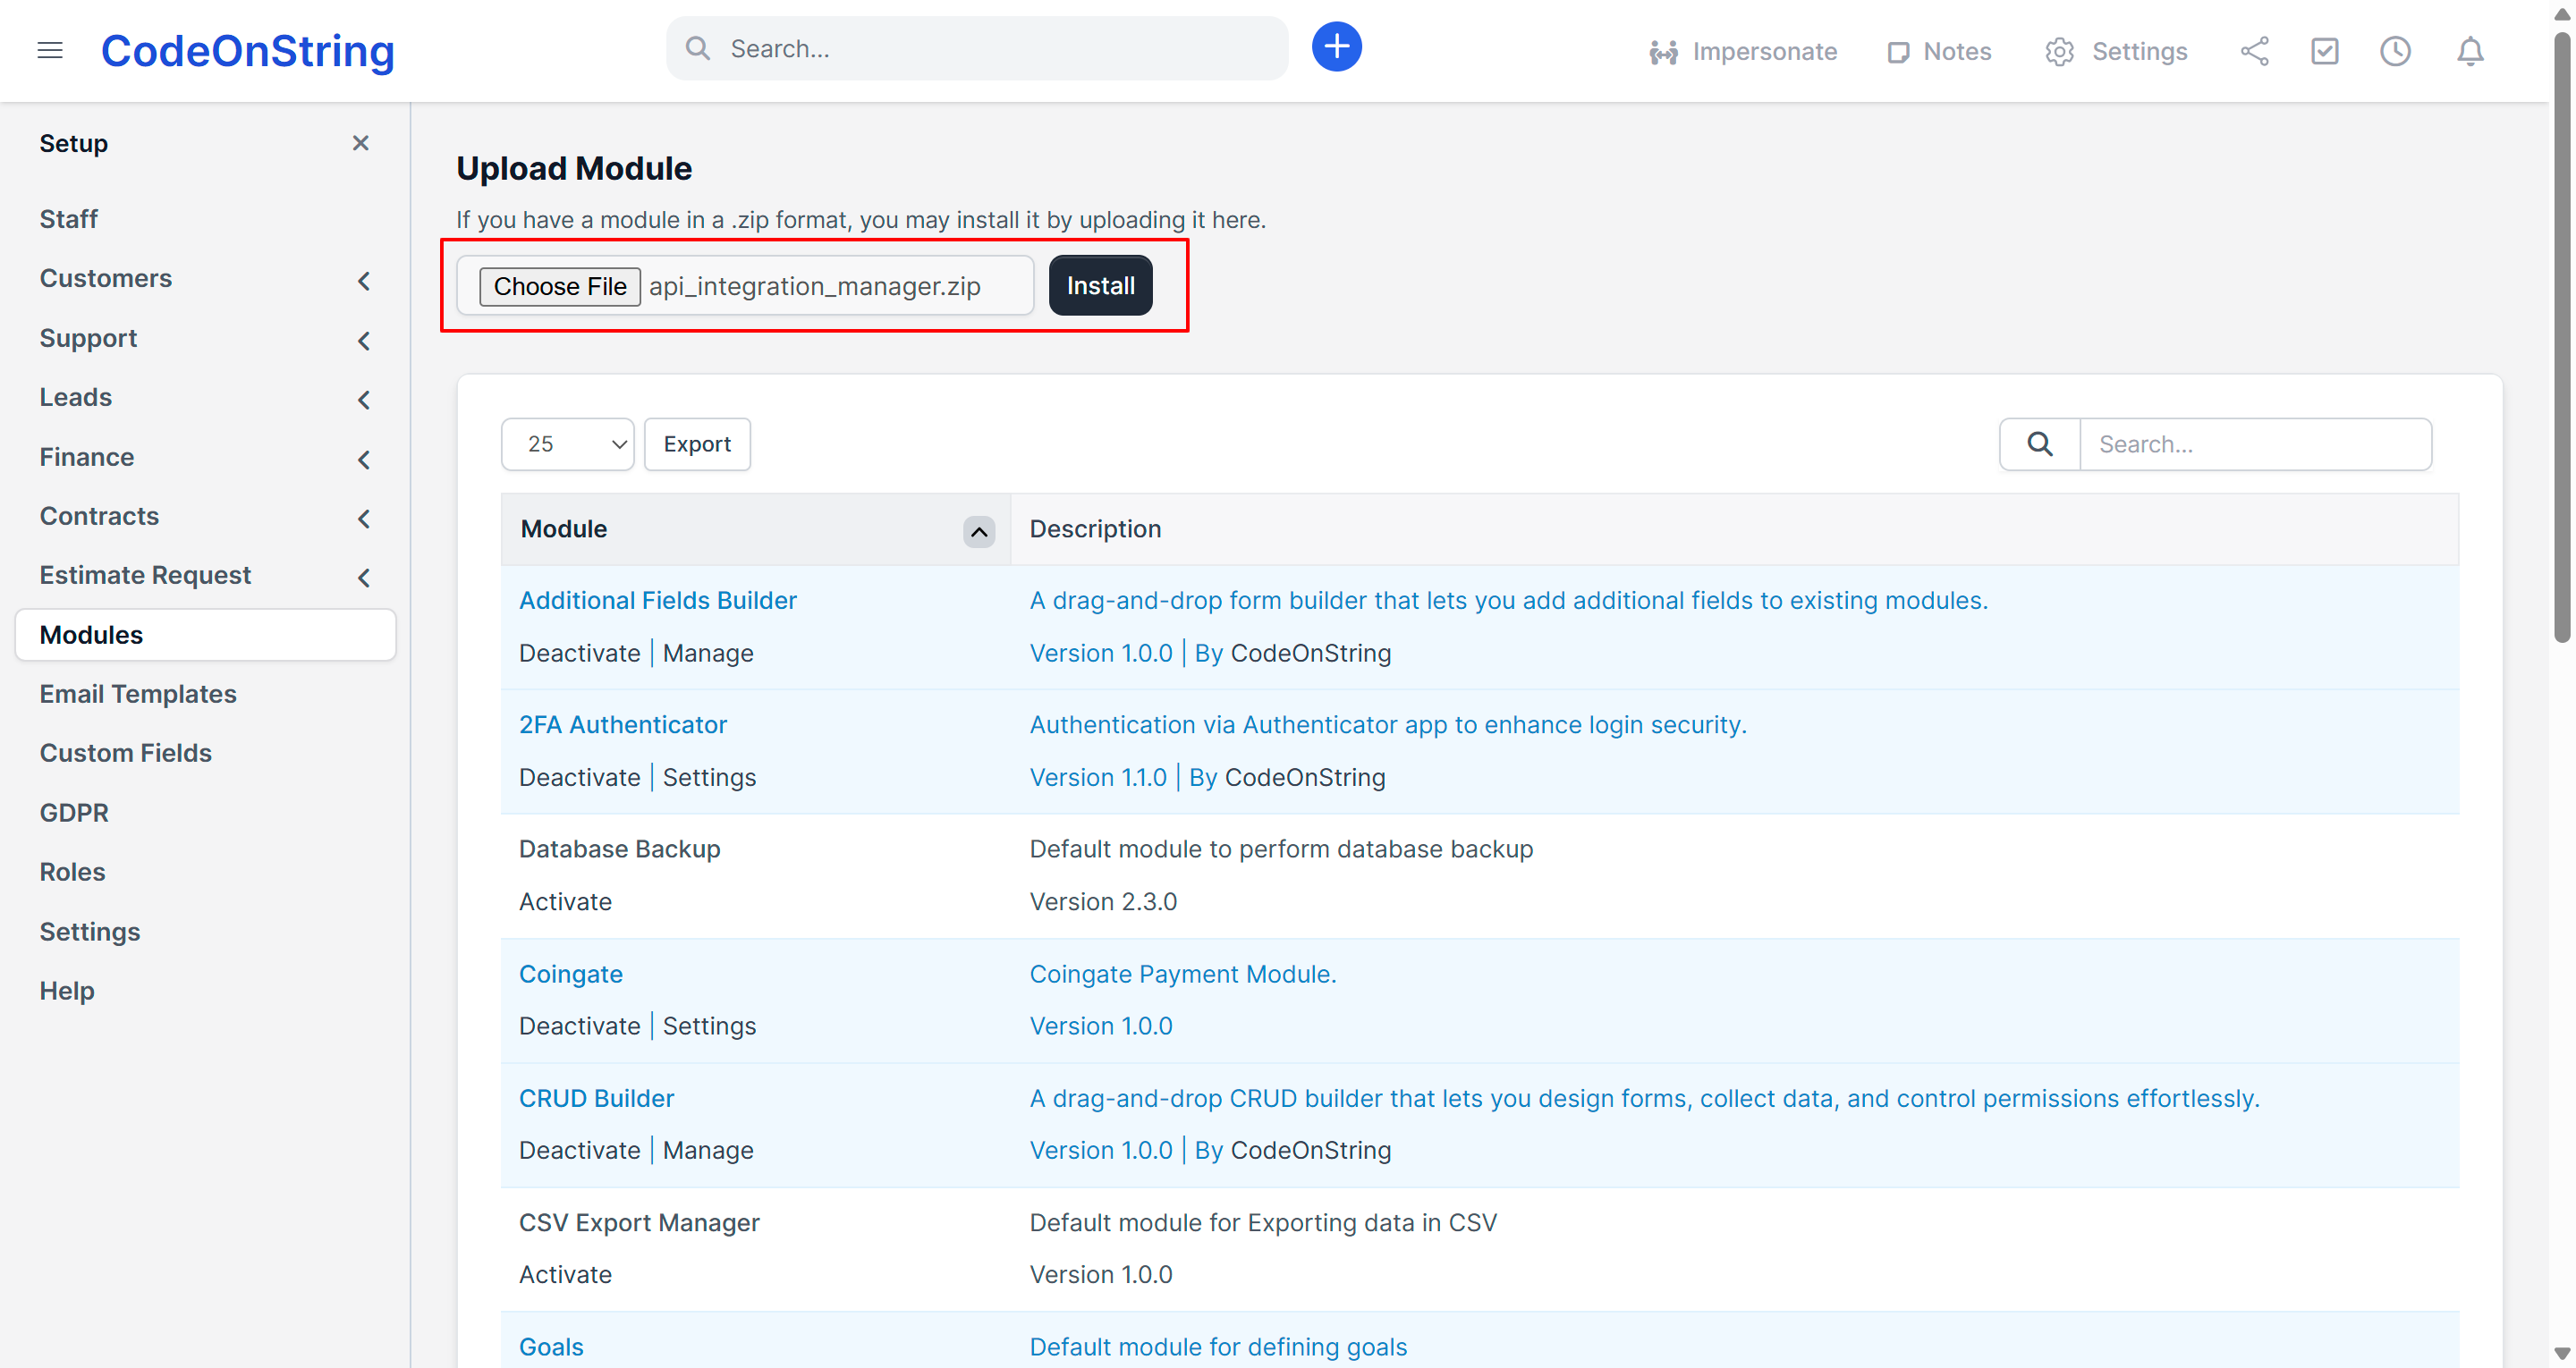Open Email Templates in sidebar
The width and height of the screenshot is (2576, 1368).
[x=138, y=694]
